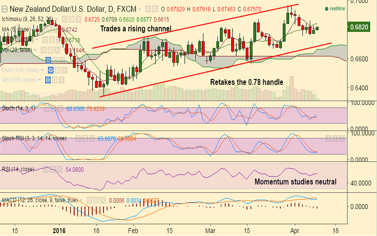Click the green realtime status indicator
377x236 pixels.
click(335, 9)
